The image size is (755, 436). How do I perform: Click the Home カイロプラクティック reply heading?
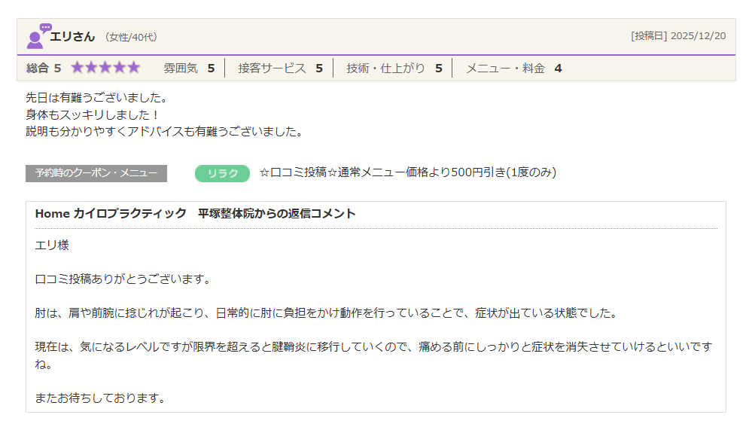point(195,214)
